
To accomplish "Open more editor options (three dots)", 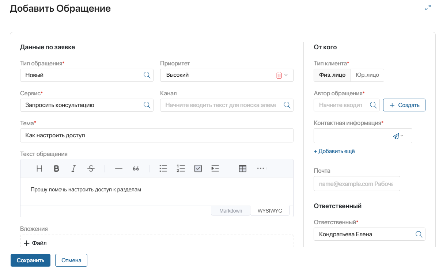I will click(x=260, y=168).
